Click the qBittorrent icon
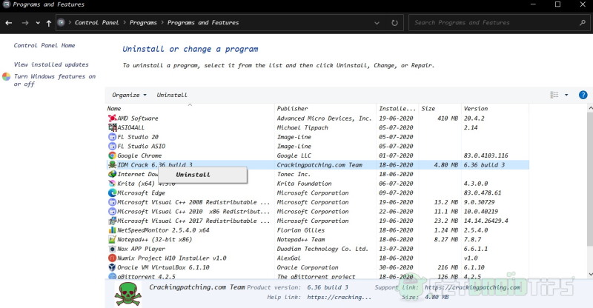 pyautogui.click(x=112, y=276)
